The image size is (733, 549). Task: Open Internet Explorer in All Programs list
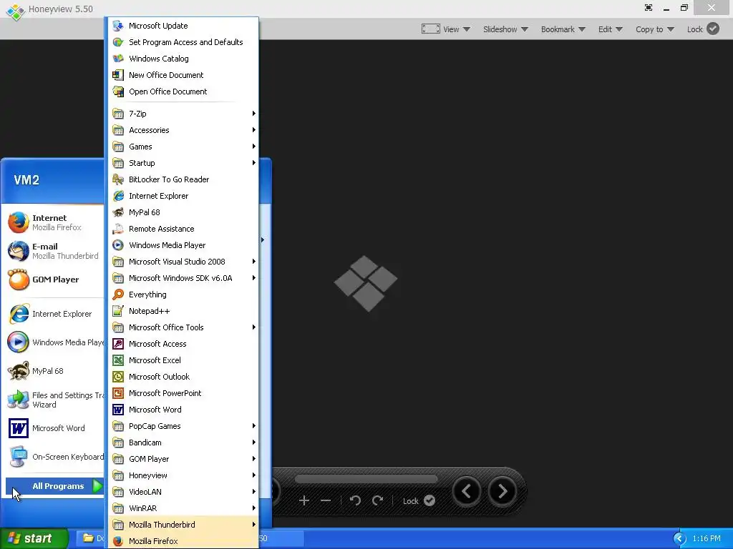point(183,196)
